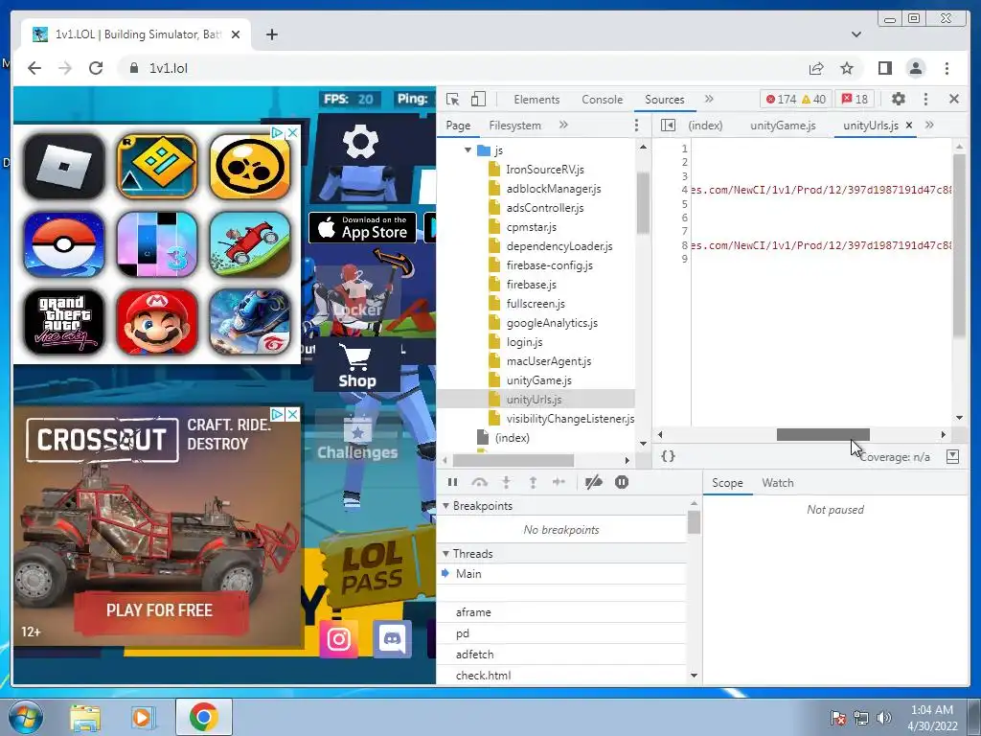Open googleAnalytics.js file

click(552, 323)
